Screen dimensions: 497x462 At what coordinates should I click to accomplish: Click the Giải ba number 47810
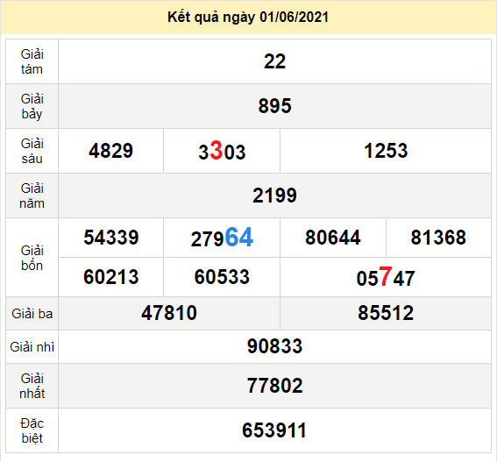(x=169, y=313)
